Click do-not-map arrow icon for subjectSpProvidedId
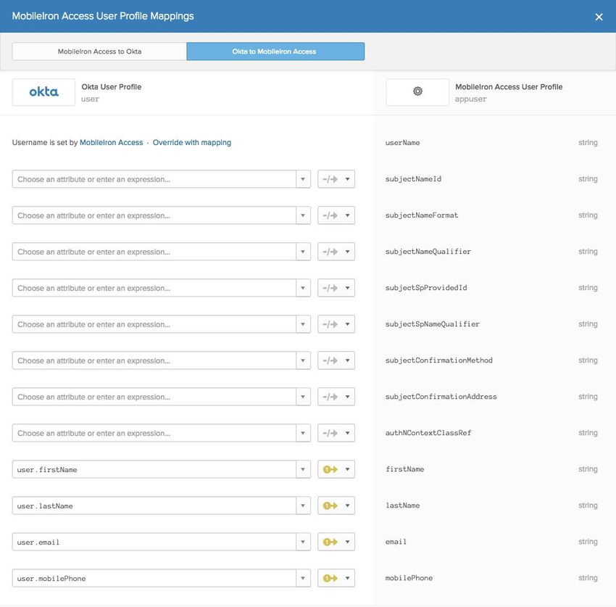Image resolution: width=616 pixels, height=607 pixels. (330, 288)
